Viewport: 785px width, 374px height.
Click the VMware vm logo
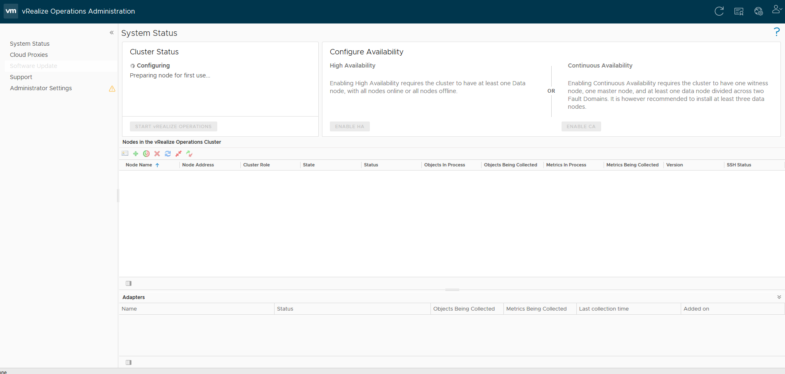coord(11,11)
